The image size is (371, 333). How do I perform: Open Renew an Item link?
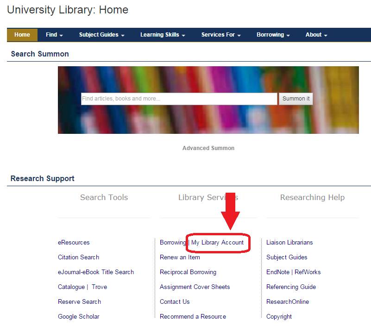pos(180,257)
